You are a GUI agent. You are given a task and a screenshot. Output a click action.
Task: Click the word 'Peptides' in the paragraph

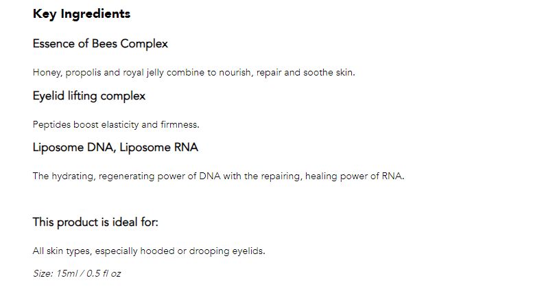point(51,125)
